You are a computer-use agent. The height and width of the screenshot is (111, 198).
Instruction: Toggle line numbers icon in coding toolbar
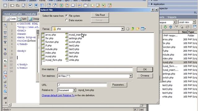5,61
